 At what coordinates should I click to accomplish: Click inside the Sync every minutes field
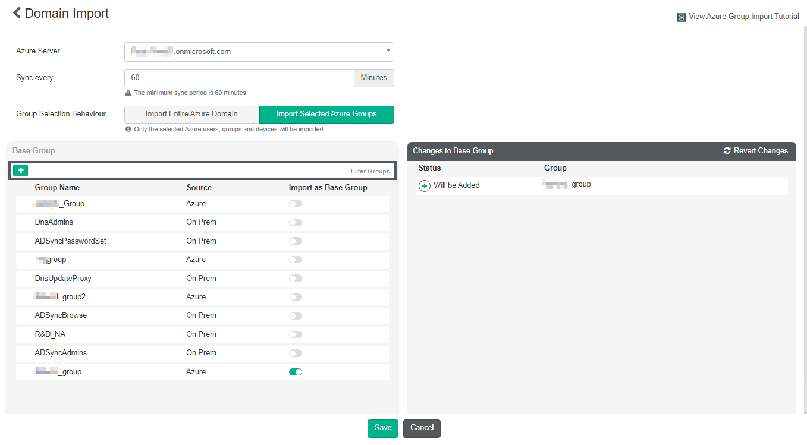[238, 78]
